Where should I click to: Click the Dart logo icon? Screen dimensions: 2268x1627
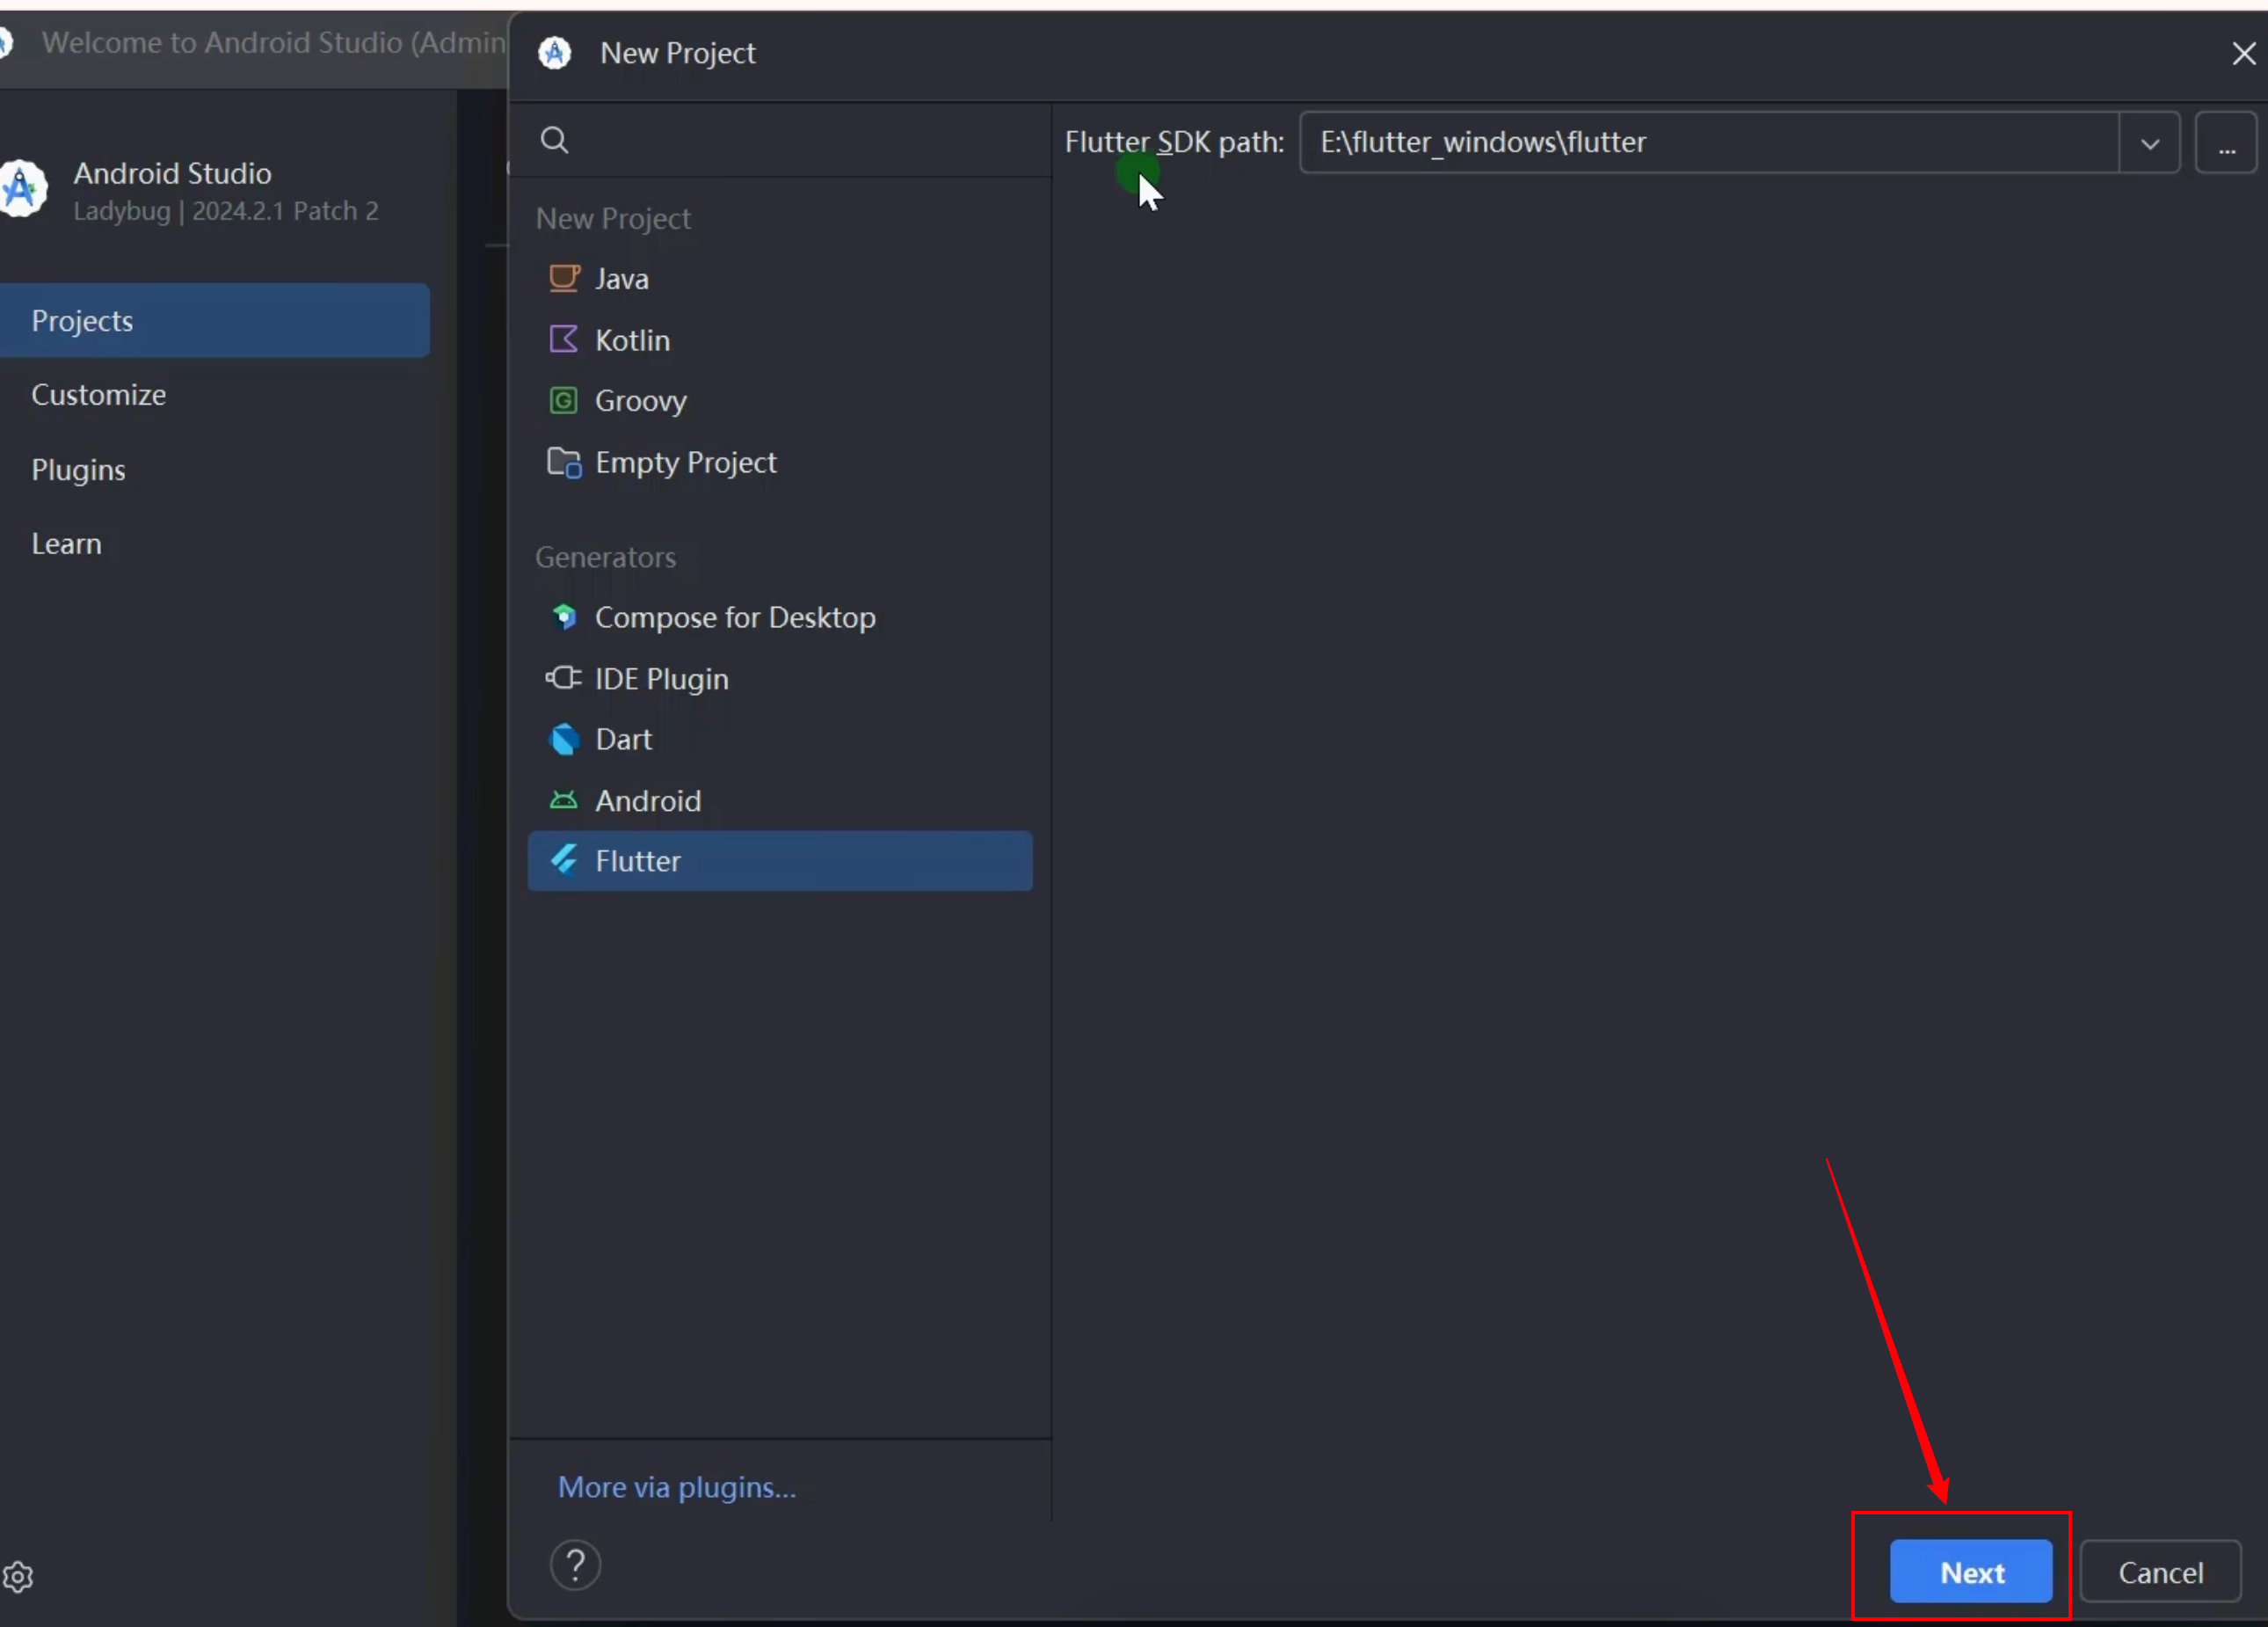click(564, 740)
